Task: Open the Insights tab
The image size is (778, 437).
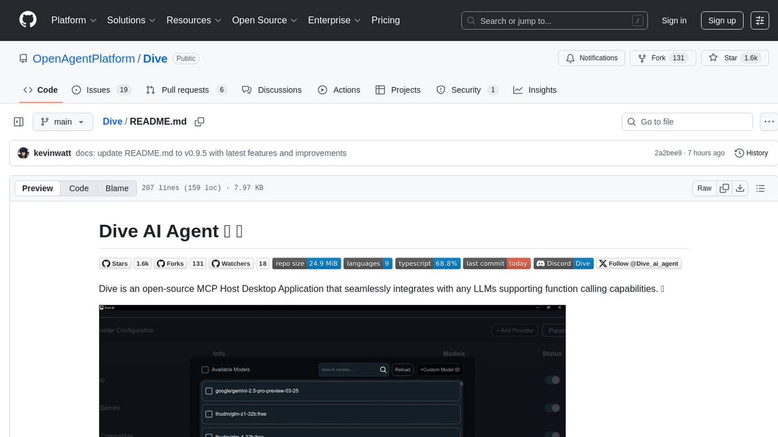Action: pyautogui.click(x=535, y=90)
